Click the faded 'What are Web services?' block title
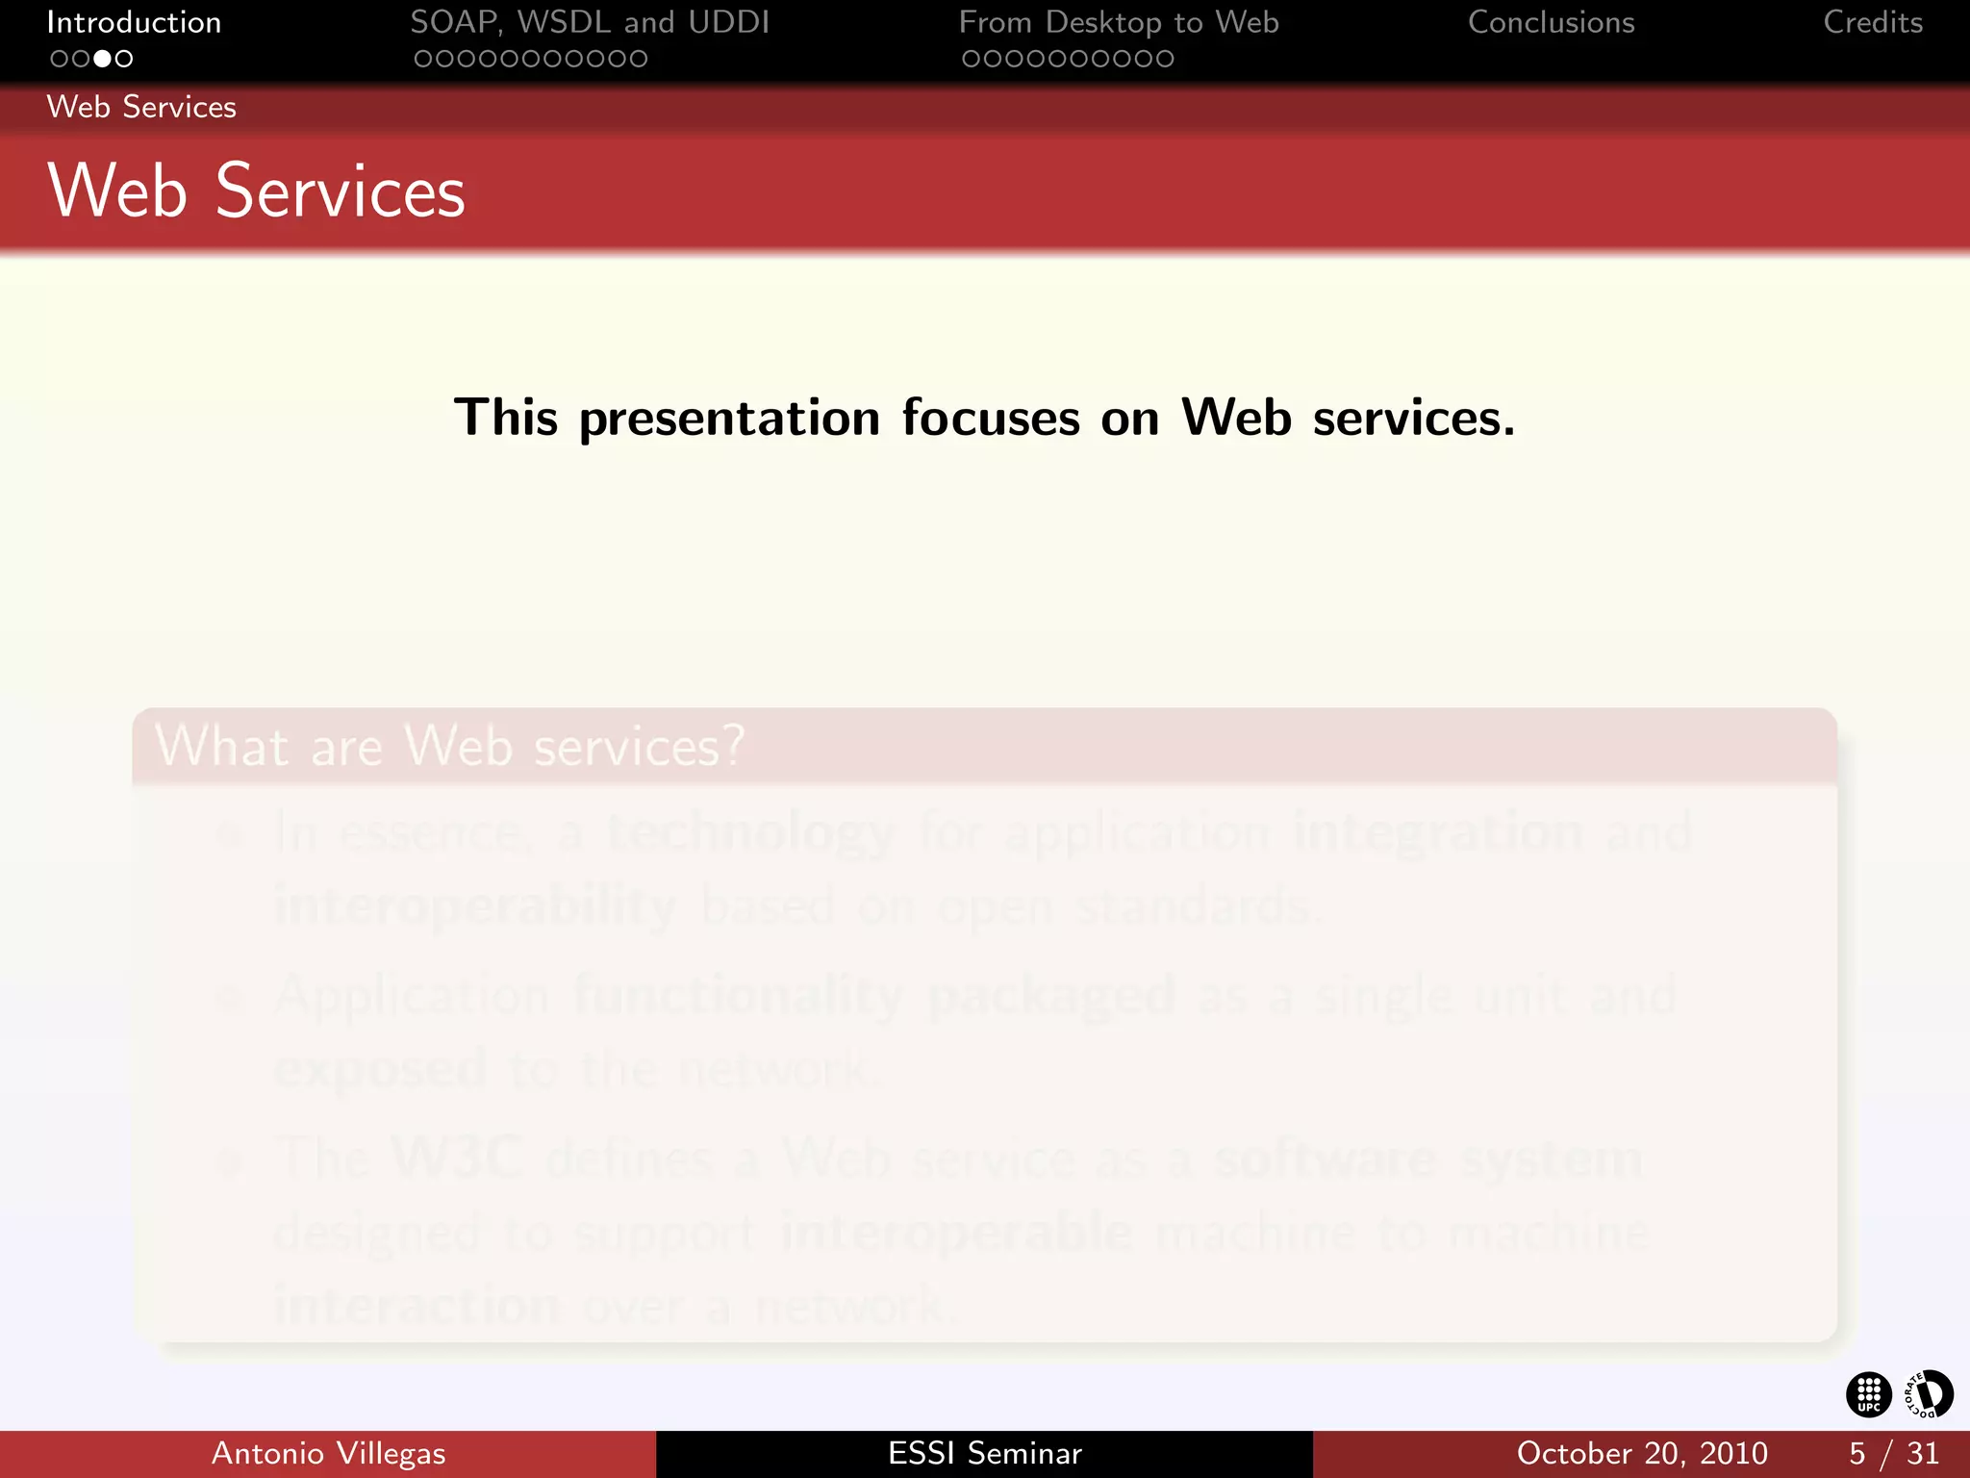Image resolution: width=1970 pixels, height=1478 pixels. click(450, 746)
